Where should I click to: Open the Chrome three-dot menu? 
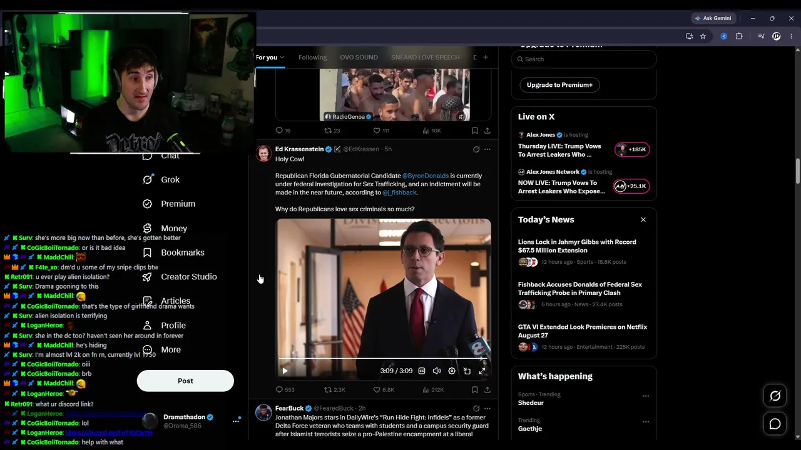point(792,36)
